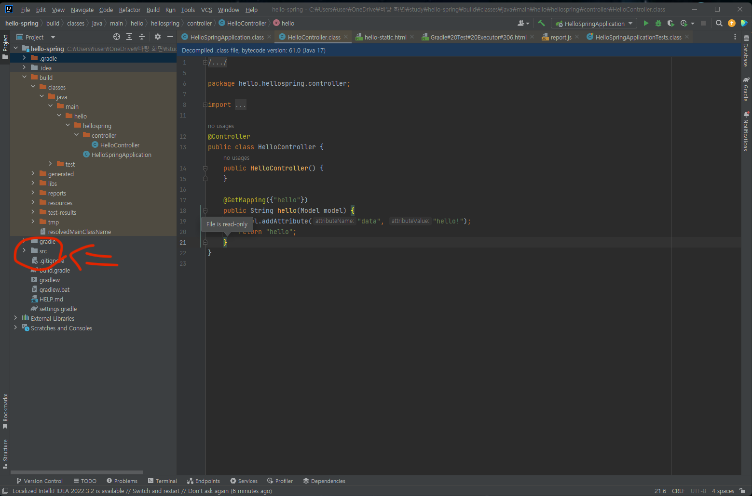Screen dimensions: 752x496
Task: Expand the External Libraries node
Action: click(x=15, y=318)
